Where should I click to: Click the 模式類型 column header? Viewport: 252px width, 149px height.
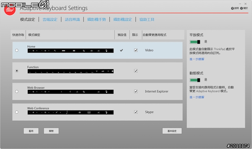pos(34,35)
